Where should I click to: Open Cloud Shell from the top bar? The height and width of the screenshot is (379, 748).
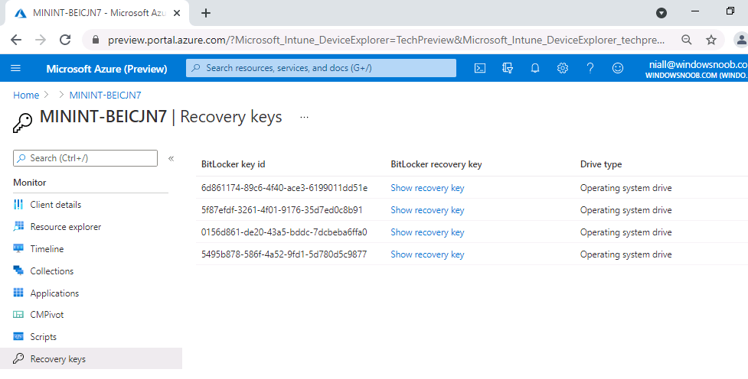(480, 68)
